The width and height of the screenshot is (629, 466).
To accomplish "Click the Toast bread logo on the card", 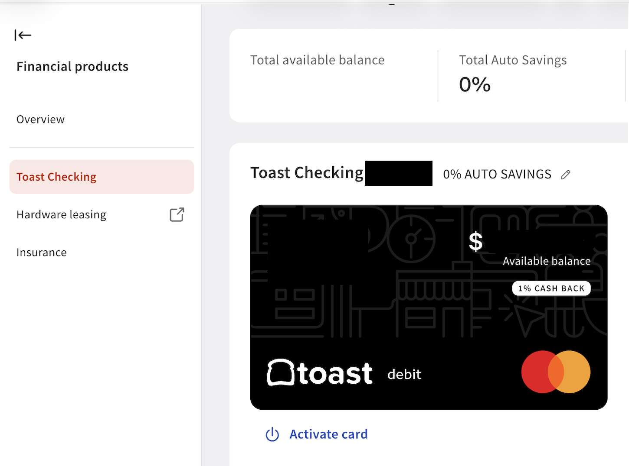I will 281,372.
